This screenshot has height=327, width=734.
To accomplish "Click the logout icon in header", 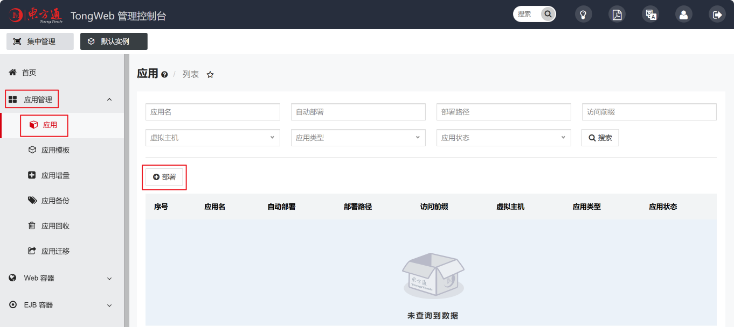I will click(717, 15).
